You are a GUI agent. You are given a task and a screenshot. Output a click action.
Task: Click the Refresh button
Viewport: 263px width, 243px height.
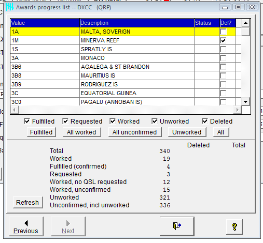click(x=27, y=202)
